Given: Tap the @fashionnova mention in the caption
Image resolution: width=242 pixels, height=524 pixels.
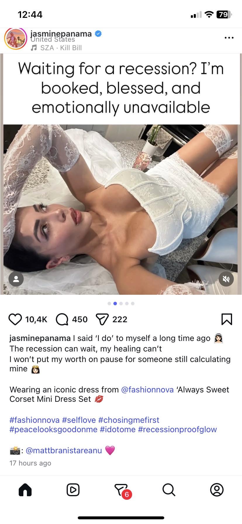Looking at the screenshot, I should (x=147, y=389).
